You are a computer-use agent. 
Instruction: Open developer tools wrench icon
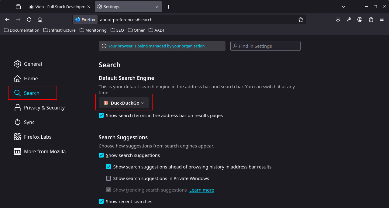349,19
